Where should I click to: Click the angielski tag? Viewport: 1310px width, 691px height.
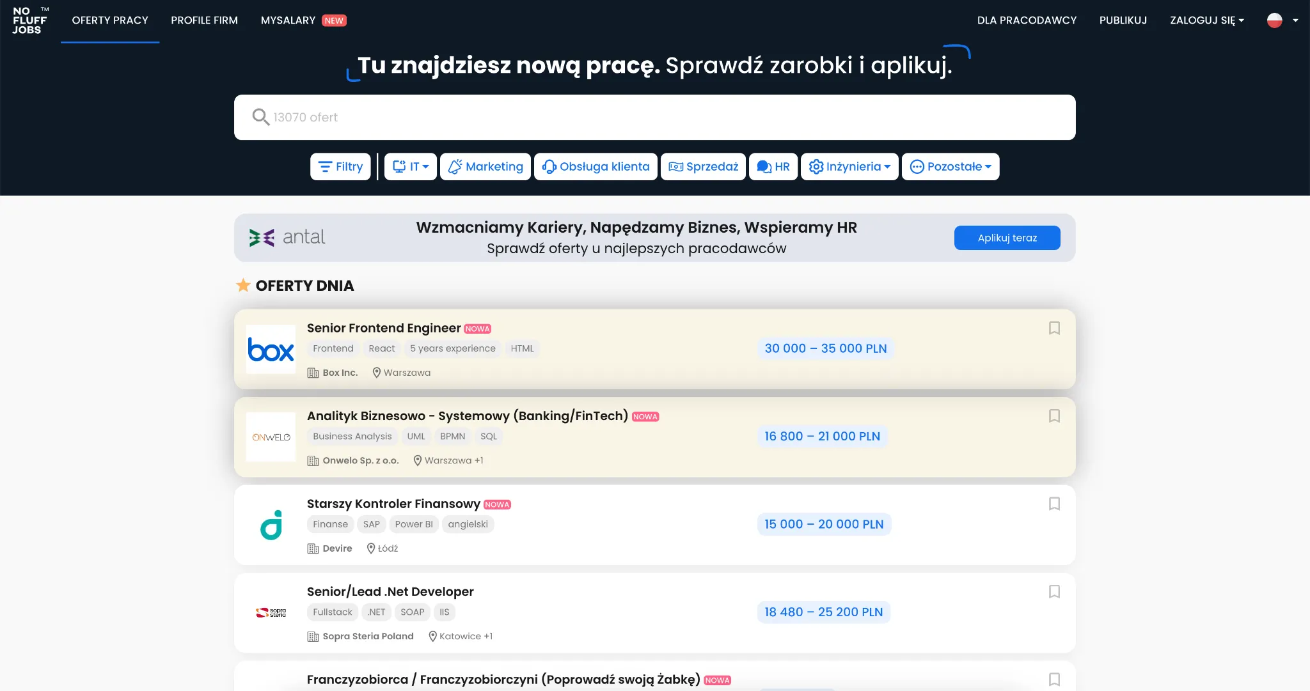(x=468, y=524)
